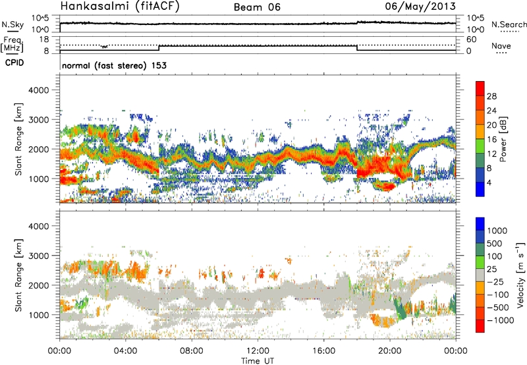Click the frequency step-up at 06:00
The height and width of the screenshot is (365, 527).
[x=159, y=48]
